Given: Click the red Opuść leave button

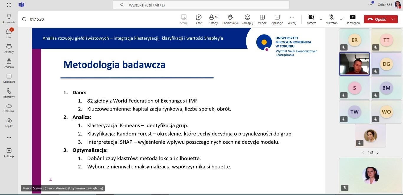Looking at the screenshot, I should click(377, 19).
